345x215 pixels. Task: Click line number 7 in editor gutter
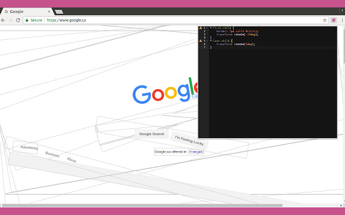pos(204,47)
